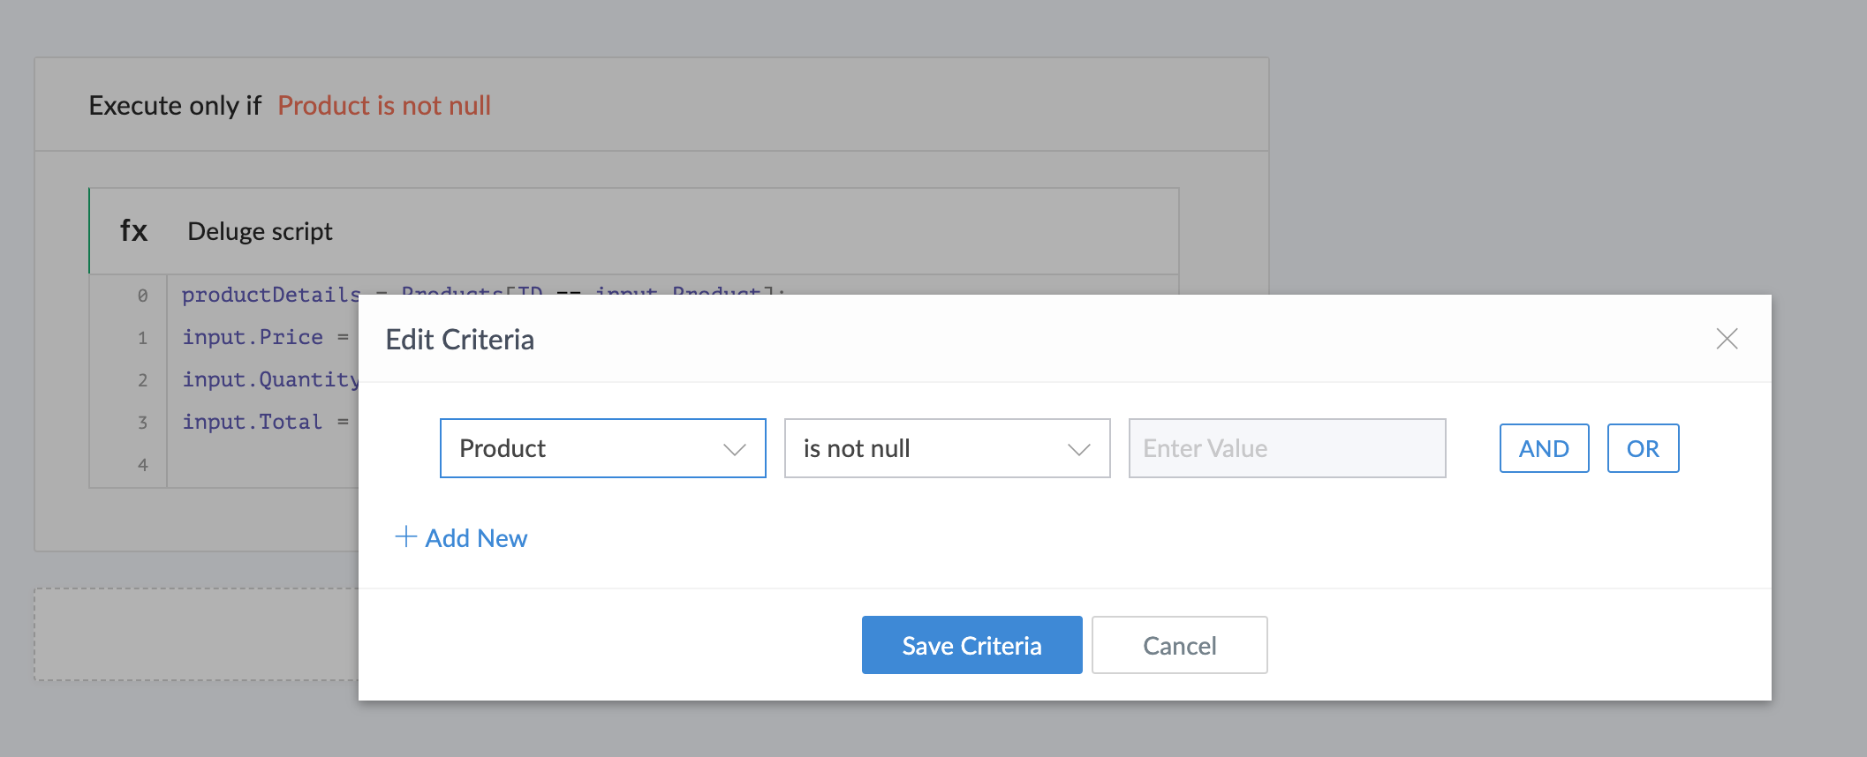Click the input.Total code line

[x=265, y=422]
